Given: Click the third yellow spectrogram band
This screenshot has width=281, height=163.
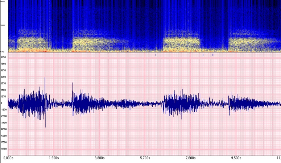Looking at the screenshot, I should click(x=181, y=43).
